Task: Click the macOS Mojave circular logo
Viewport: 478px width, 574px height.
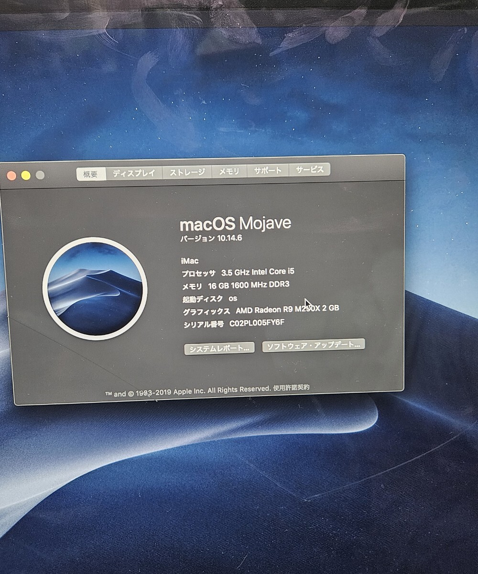Action: 95,288
